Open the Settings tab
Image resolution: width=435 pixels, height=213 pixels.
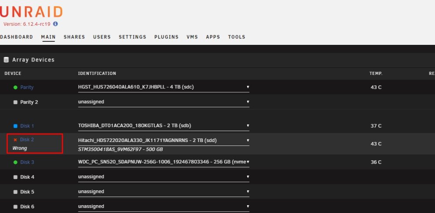(x=132, y=37)
